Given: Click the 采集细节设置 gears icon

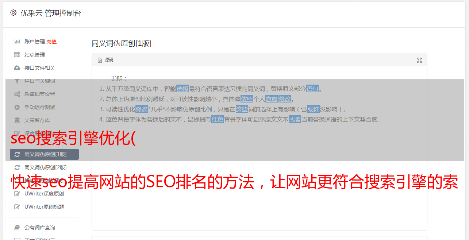Looking at the screenshot, I should 17,94.
